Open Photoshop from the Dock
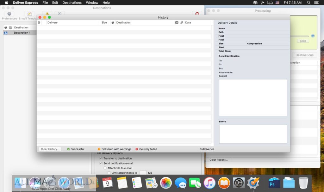Screen dimensions: 324x192 pyautogui.click(x=274, y=183)
